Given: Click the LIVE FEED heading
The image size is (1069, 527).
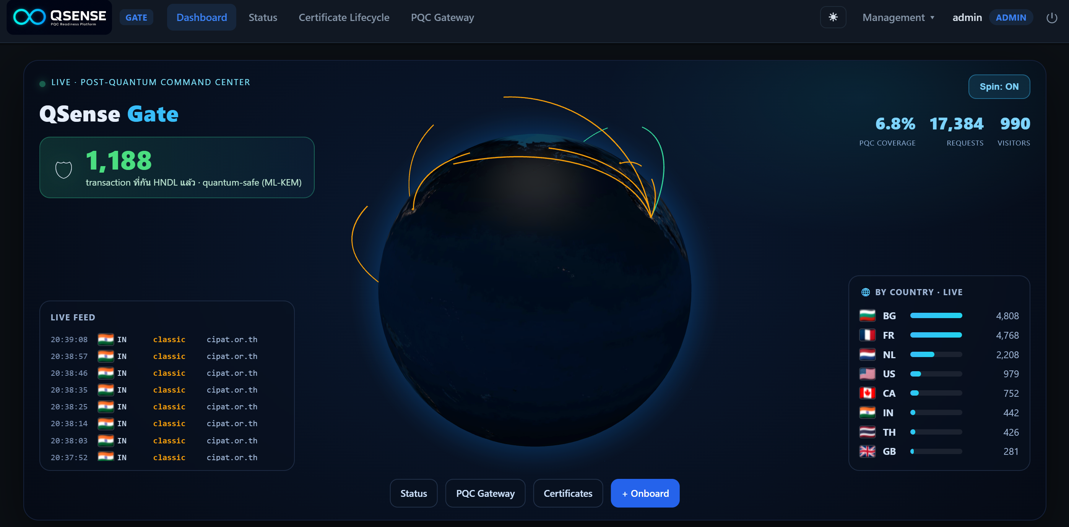Looking at the screenshot, I should point(73,317).
